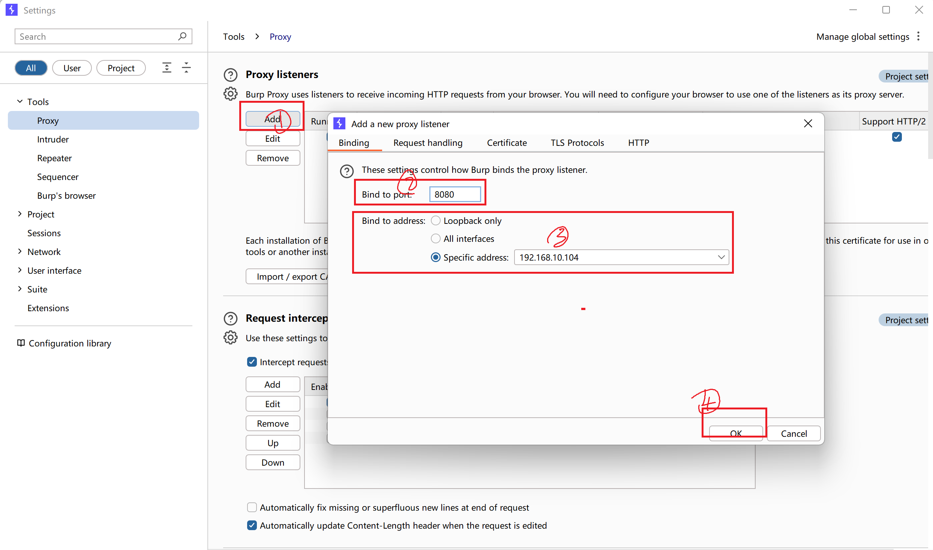Screen dimensions: 933x550
Task: Open Proxy listeners help icon
Action: pos(230,75)
